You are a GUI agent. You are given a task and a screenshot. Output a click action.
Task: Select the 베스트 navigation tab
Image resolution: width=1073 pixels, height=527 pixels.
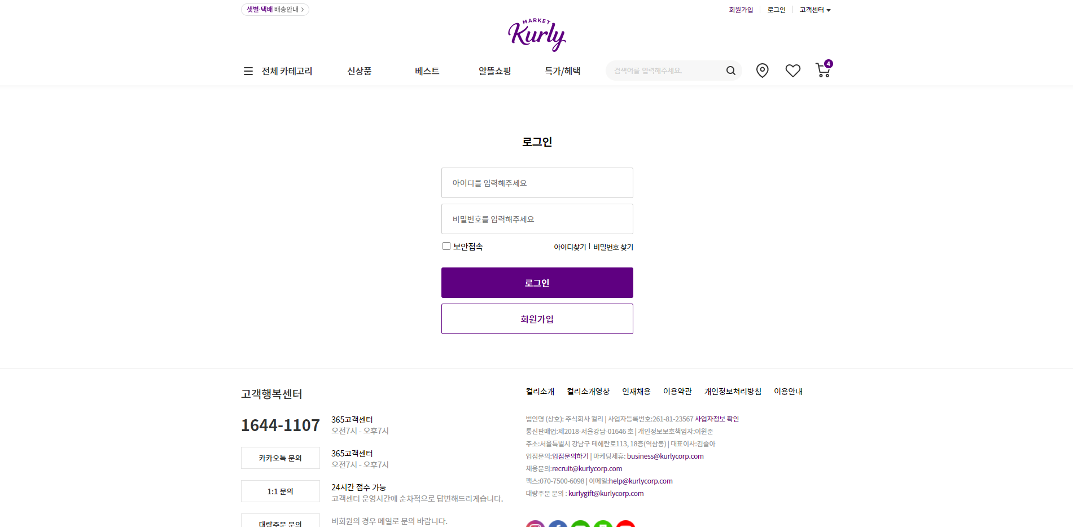click(x=426, y=71)
